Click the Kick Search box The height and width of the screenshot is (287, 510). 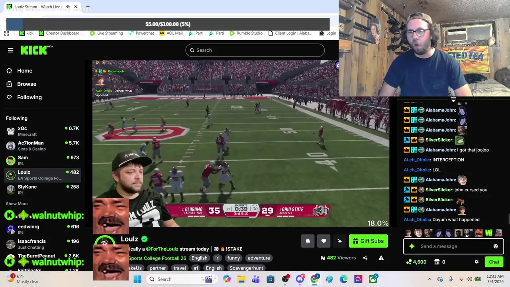(x=255, y=50)
